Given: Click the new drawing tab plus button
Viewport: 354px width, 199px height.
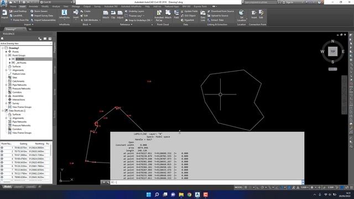Looking at the screenshot, I should (30, 29).
